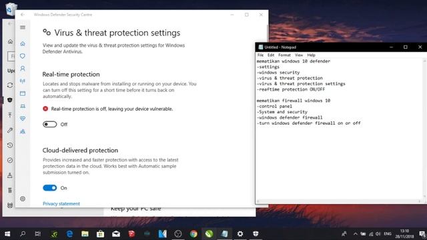Open Windows Defender shield on taskbar
The image size is (427, 240).
[x=256, y=234]
